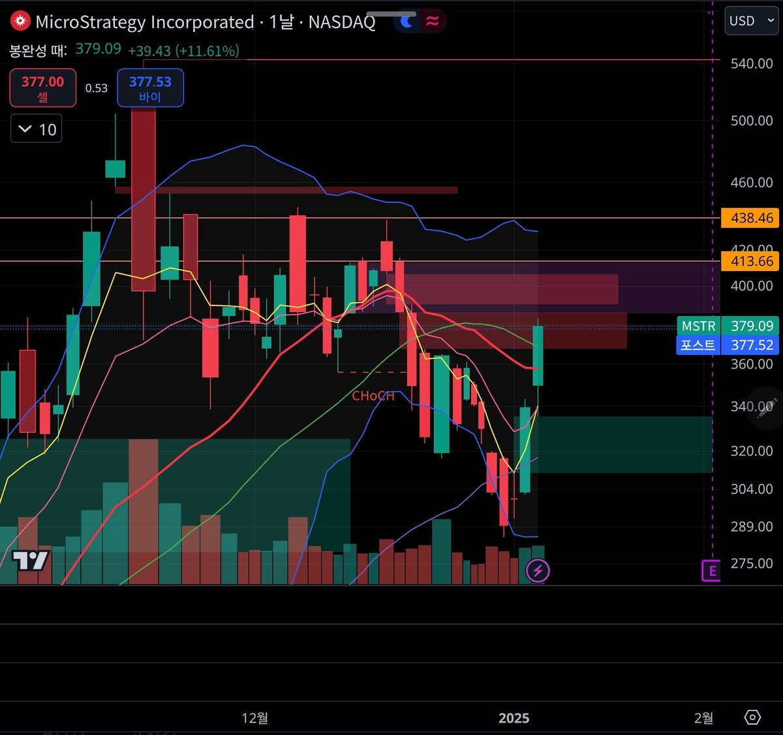The width and height of the screenshot is (783, 735).
Task: Click the red wave indicator icon
Action: (x=433, y=22)
